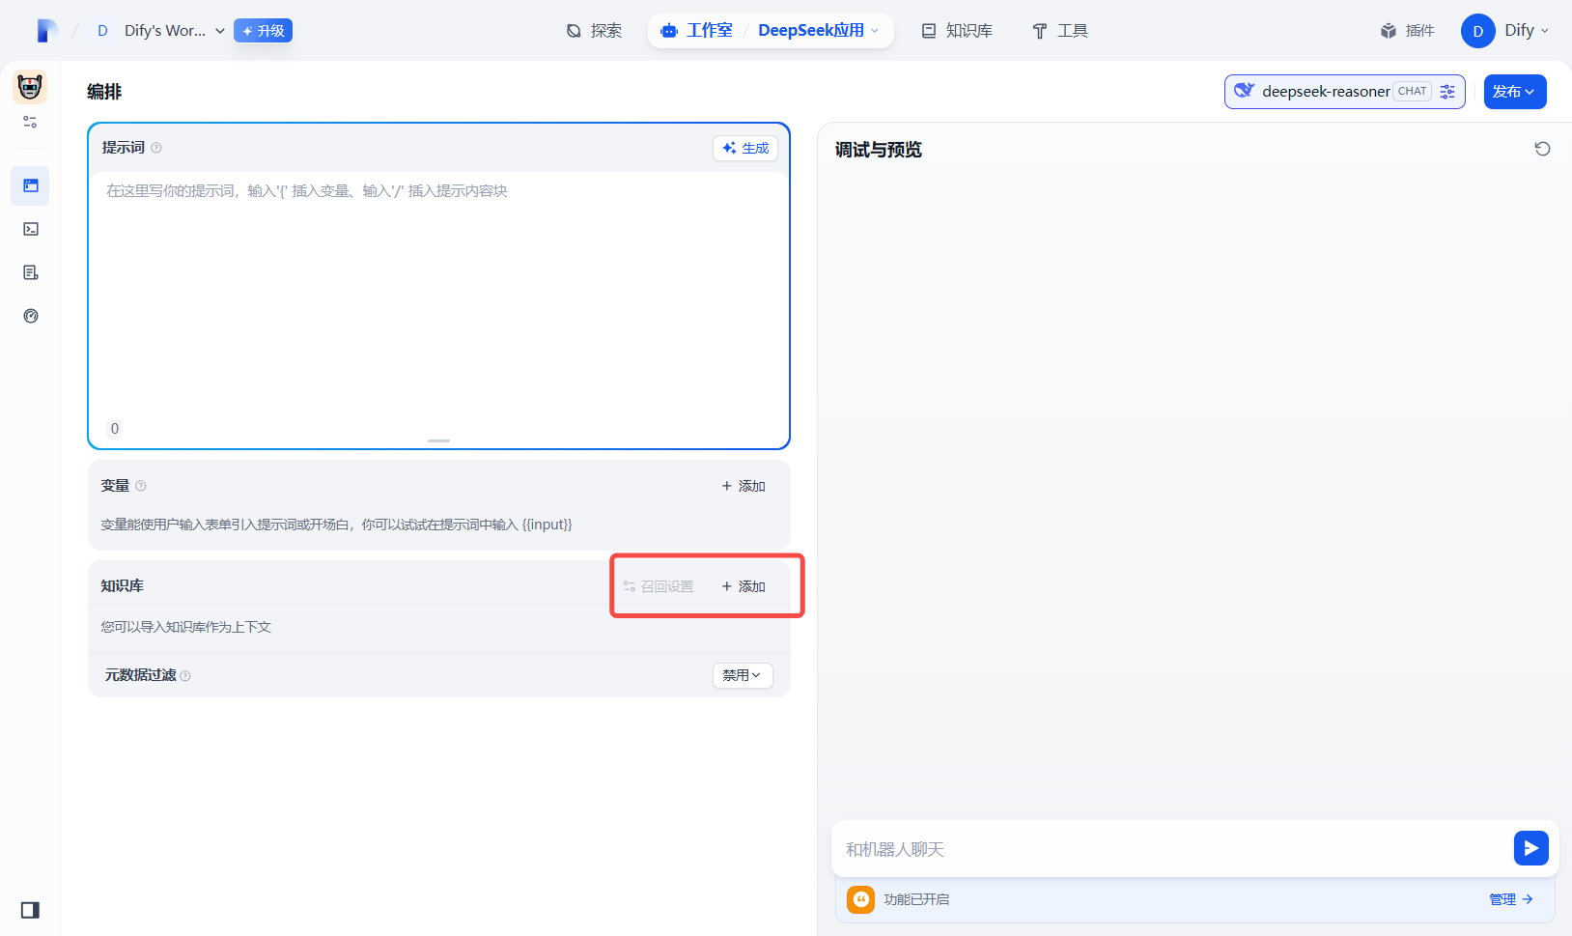
Task: Click the 管理 link in the features banner
Action: 1503,898
